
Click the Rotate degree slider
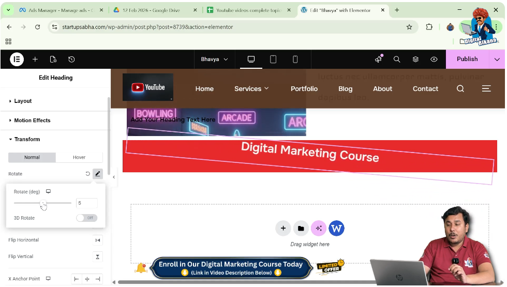(x=42, y=203)
